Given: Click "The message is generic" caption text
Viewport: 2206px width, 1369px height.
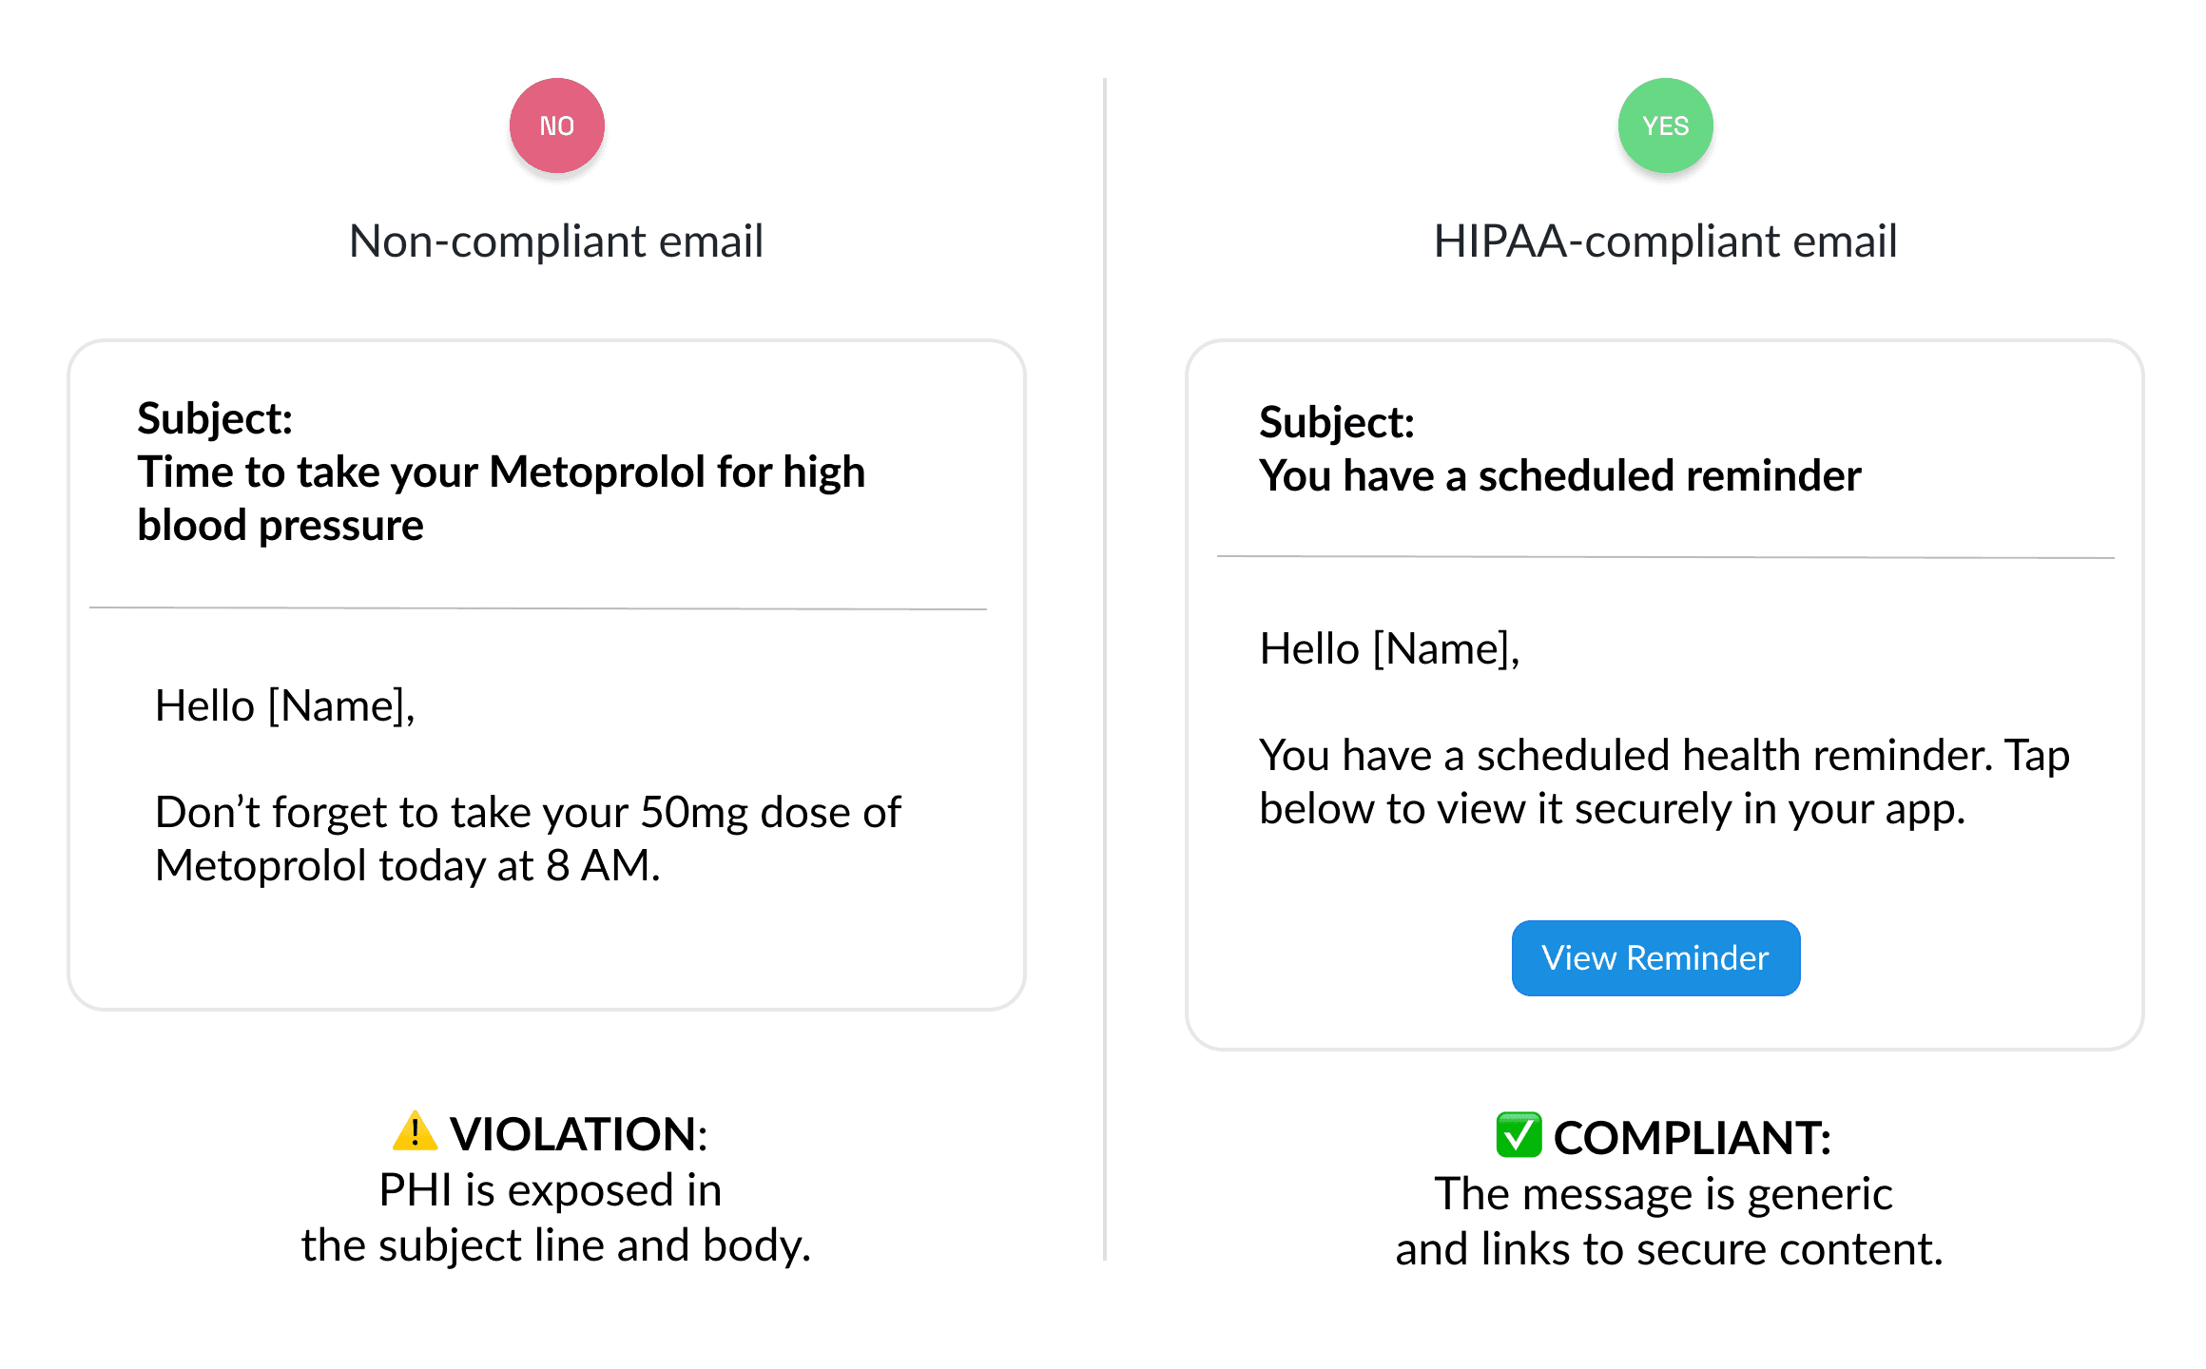Looking at the screenshot, I should click(1663, 1194).
